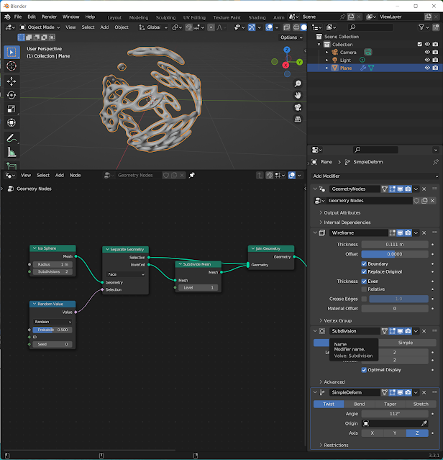Click the pin icon in node editor header

tap(191, 175)
